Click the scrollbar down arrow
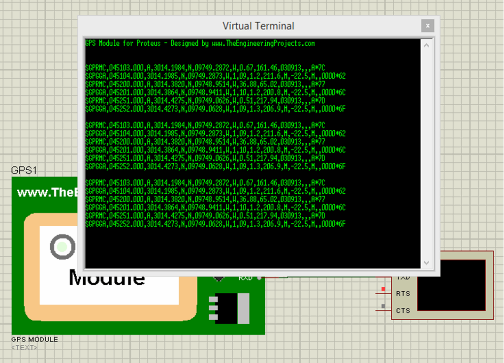This screenshot has height=363, width=504. (x=427, y=262)
